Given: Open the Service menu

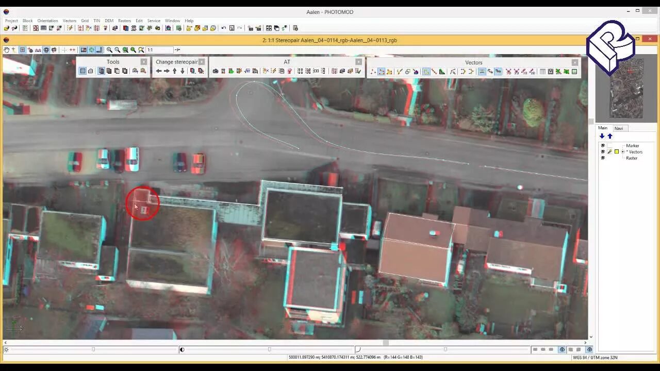Looking at the screenshot, I should point(154,21).
